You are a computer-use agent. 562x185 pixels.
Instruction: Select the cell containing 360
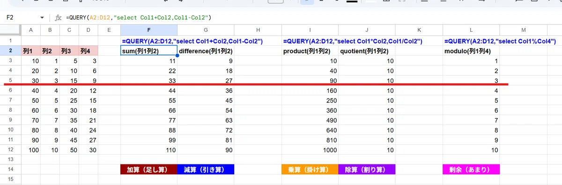tap(310, 110)
